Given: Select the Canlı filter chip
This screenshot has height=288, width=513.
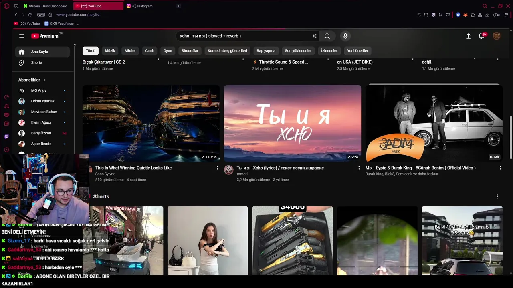Looking at the screenshot, I should (x=149, y=51).
